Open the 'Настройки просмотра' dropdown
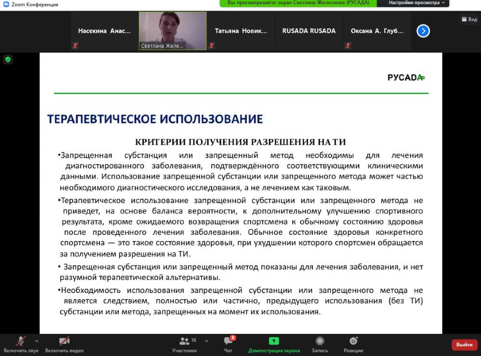Screen dimensions: 481x356 [x=416, y=3]
